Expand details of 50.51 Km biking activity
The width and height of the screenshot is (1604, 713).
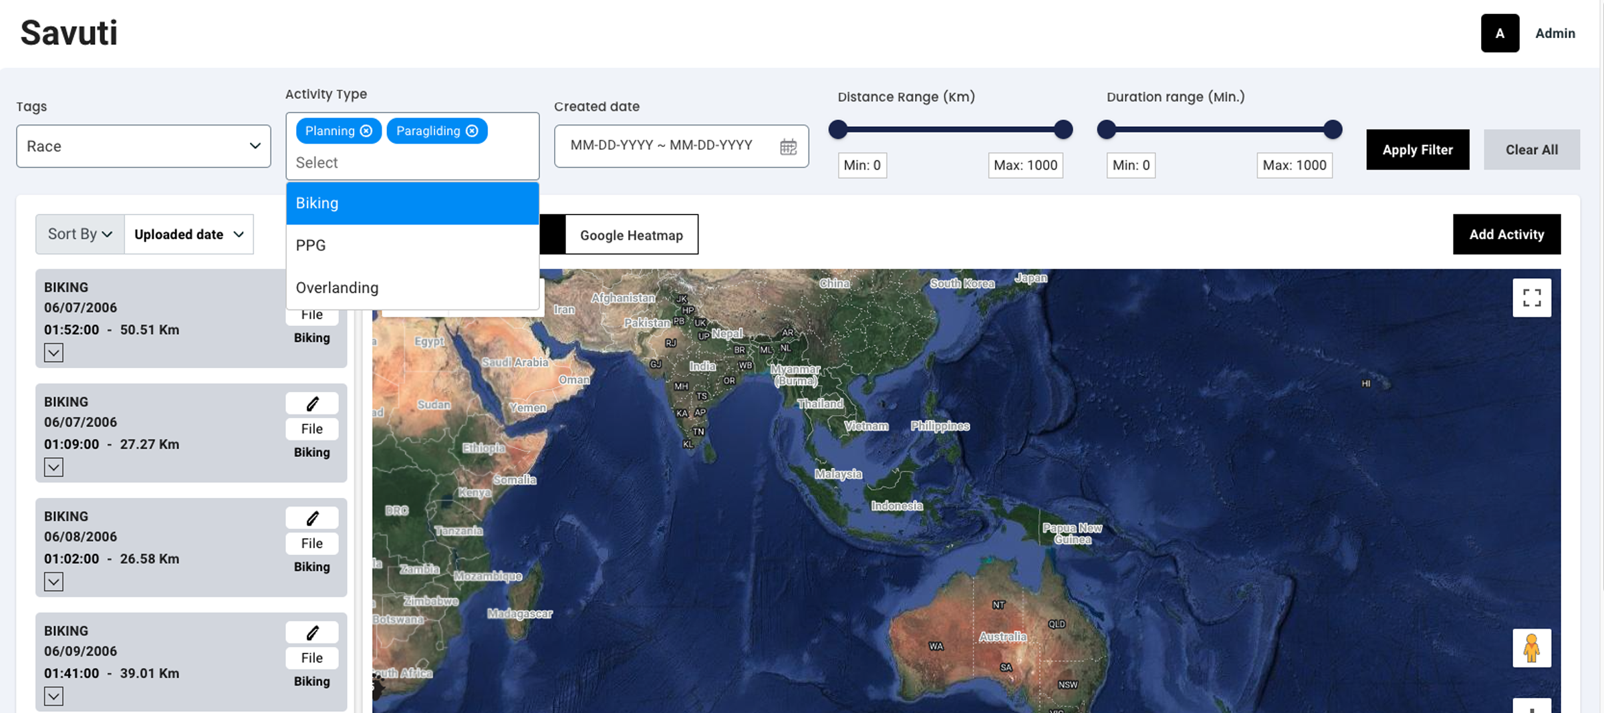(x=54, y=353)
